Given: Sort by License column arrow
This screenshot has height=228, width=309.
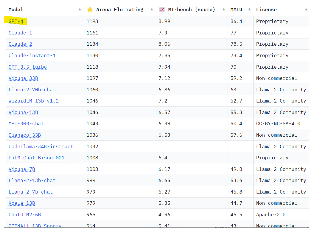Looking at the screenshot, I should 306,9.
